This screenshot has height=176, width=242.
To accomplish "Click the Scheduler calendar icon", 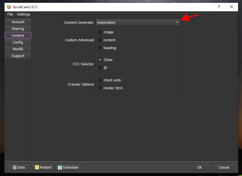I will click(60, 167).
